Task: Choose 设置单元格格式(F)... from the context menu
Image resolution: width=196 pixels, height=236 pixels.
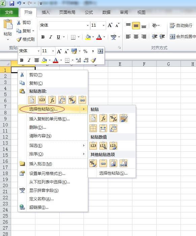Action: [47, 174]
